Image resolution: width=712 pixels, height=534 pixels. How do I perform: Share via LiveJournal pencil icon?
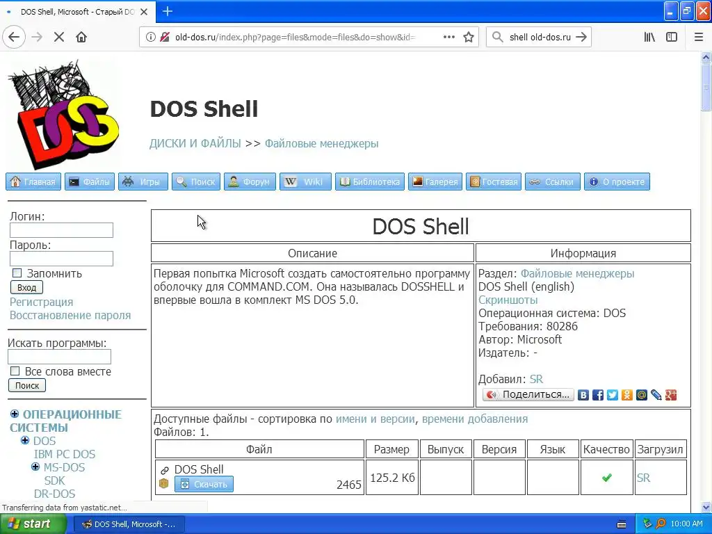[656, 395]
